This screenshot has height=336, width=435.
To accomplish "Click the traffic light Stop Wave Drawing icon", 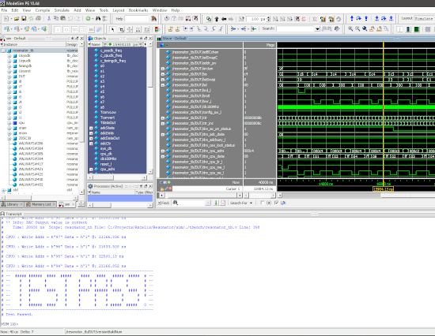I will tap(157, 29).
